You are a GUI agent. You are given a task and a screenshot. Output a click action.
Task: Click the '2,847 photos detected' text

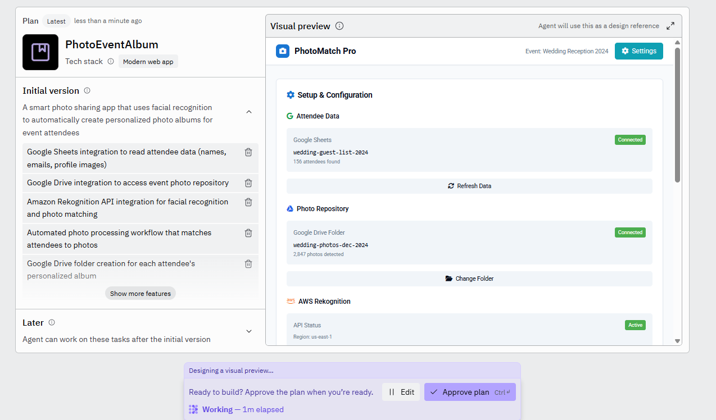[x=318, y=254]
